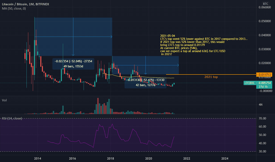This screenshot has height=162, width=275.
Task: Click the 0.030000 price axis label
Action: click(x=265, y=49)
